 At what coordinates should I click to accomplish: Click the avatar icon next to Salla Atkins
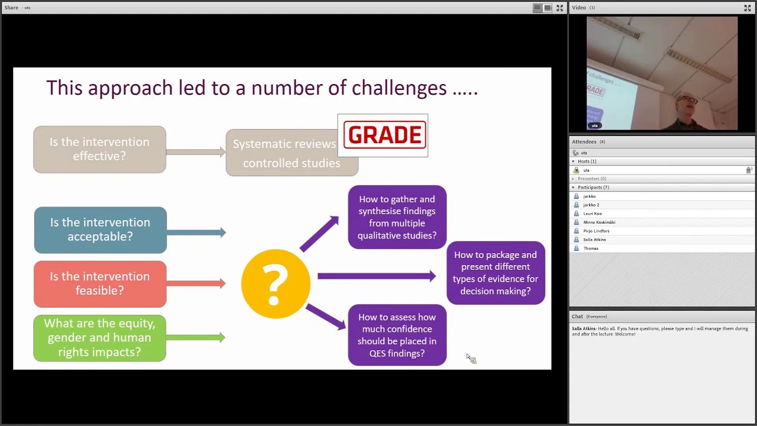[577, 240]
